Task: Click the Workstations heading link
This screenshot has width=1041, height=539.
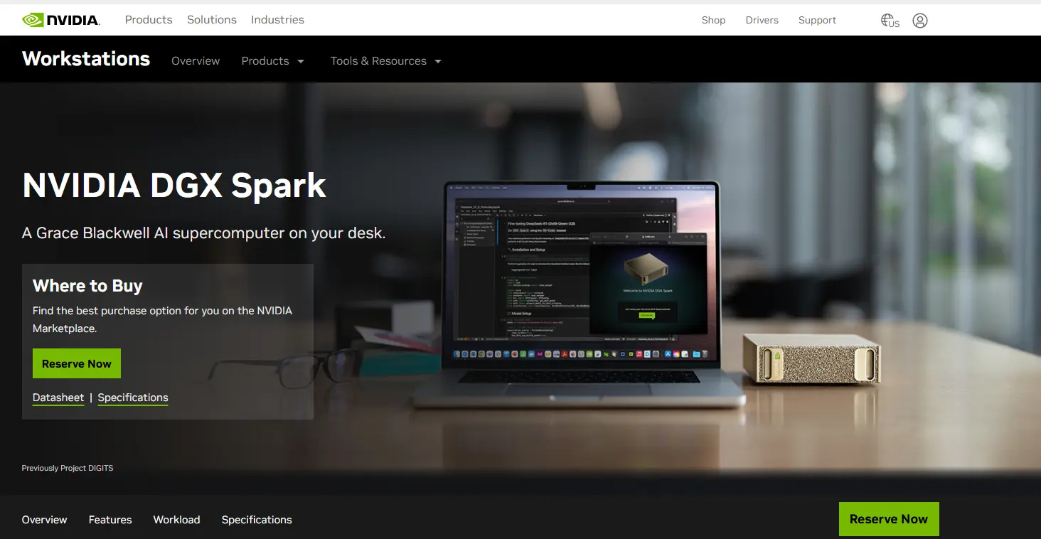Action: [86, 59]
